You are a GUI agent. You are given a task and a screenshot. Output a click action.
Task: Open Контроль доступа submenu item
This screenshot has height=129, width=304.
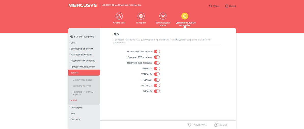click(82, 86)
